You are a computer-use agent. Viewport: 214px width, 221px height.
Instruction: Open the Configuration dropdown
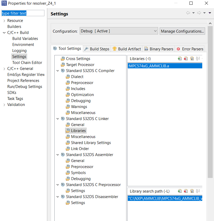(x=119, y=31)
